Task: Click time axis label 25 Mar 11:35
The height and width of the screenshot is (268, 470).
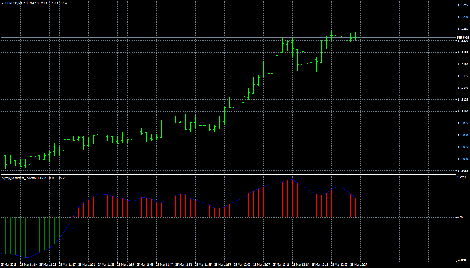Action: point(106,265)
